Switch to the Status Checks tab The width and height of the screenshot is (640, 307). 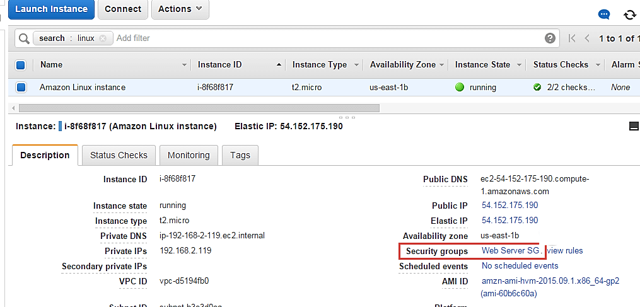pos(119,155)
